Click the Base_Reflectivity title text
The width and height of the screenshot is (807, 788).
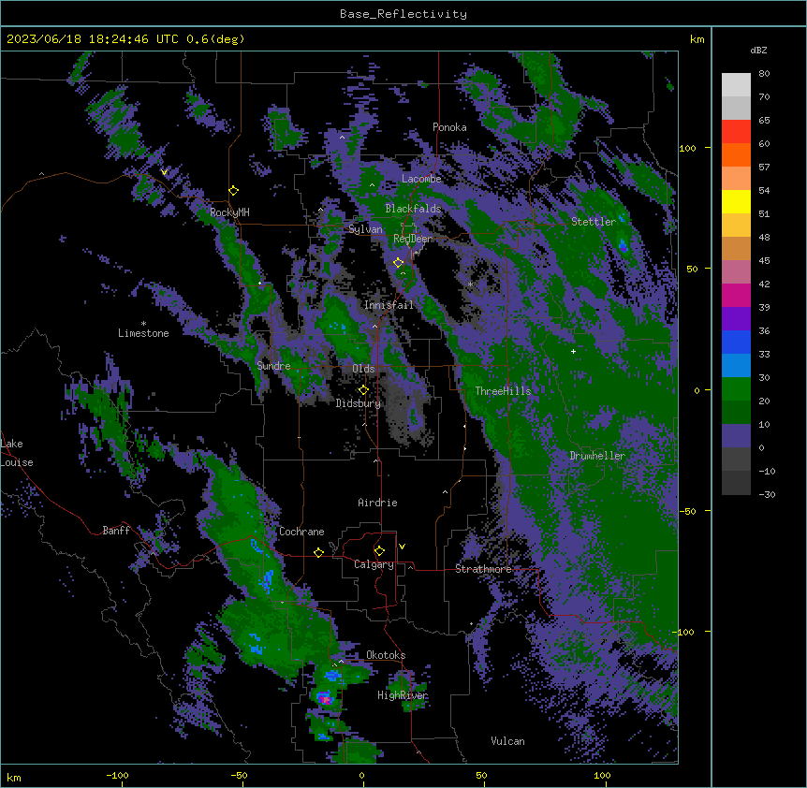pyautogui.click(x=403, y=14)
